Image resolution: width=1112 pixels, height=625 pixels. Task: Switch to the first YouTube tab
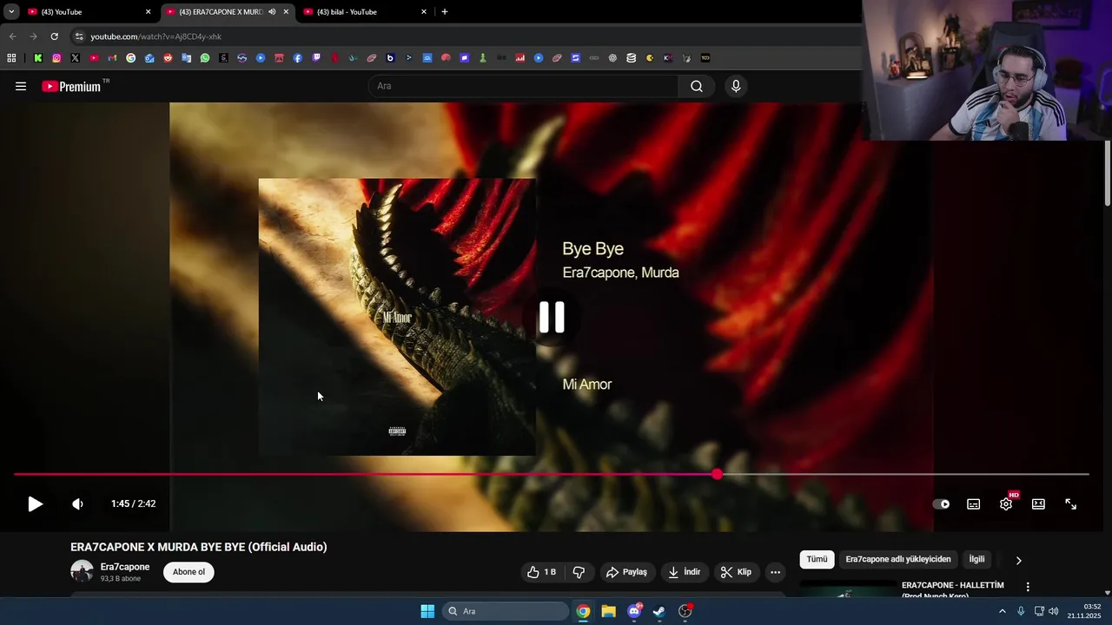click(x=89, y=12)
